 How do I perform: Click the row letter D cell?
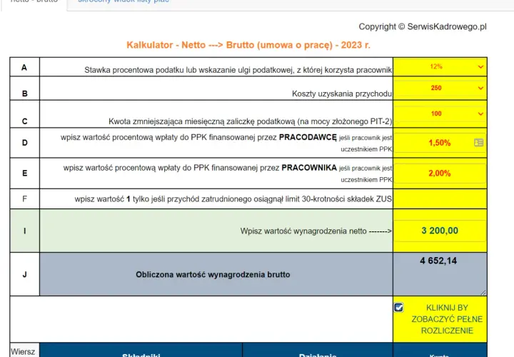coord(24,143)
